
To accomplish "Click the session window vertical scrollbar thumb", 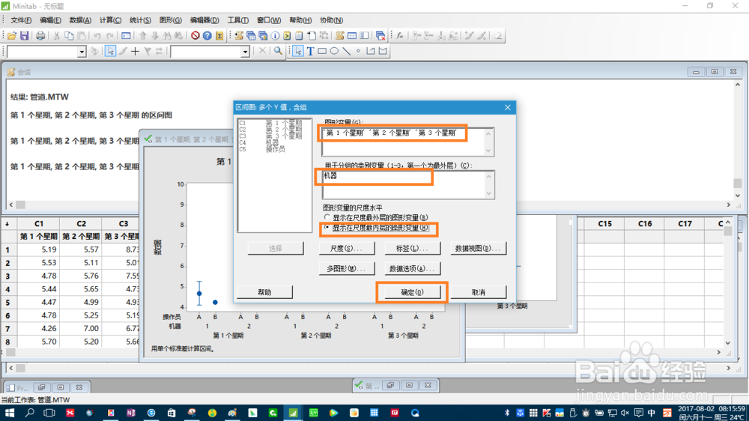I will point(738,183).
